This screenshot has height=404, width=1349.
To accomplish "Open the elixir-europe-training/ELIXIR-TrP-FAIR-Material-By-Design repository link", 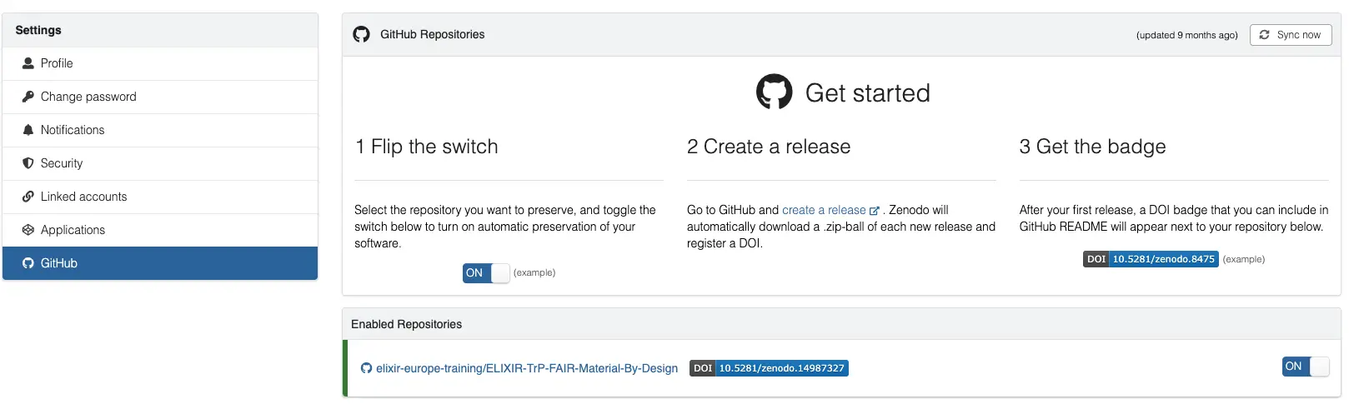I will point(527,368).
